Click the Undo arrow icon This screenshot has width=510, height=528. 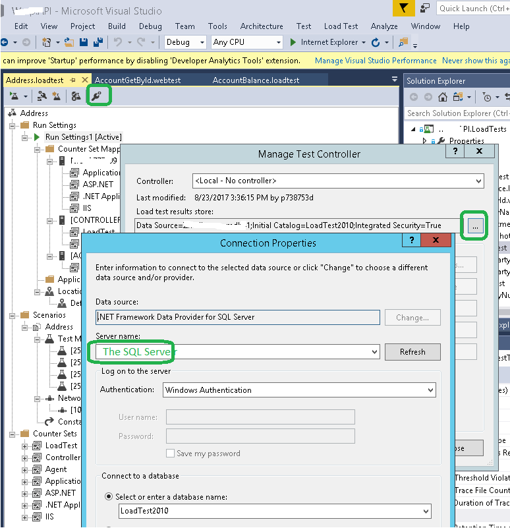tap(117, 42)
